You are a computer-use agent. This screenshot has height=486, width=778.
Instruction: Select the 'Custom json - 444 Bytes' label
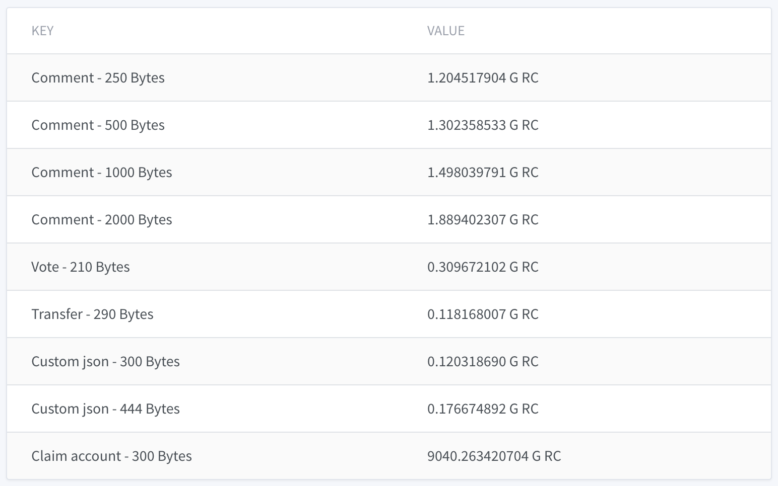[x=105, y=409]
